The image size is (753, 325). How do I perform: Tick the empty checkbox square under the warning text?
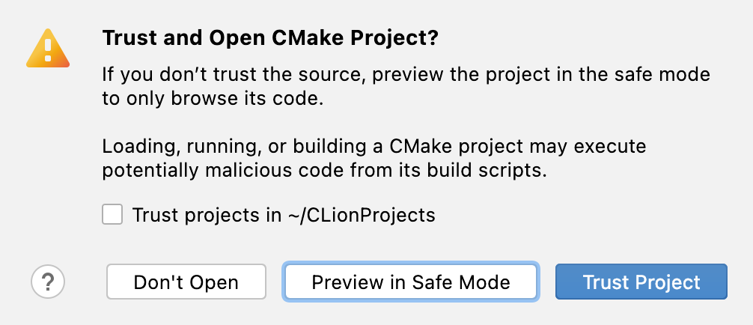[x=112, y=215]
